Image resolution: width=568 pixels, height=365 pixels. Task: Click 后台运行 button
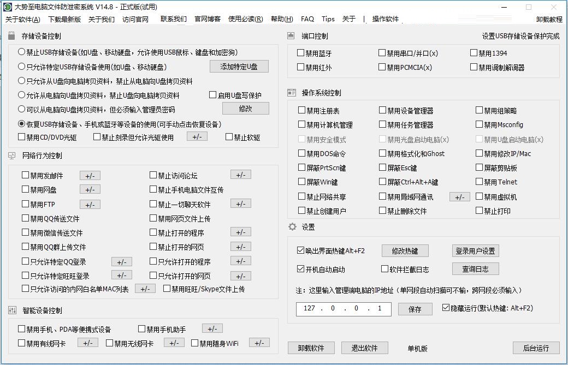(536, 348)
